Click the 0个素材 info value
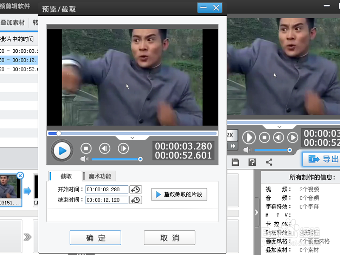This screenshot has width=340, height=255. click(x=309, y=250)
